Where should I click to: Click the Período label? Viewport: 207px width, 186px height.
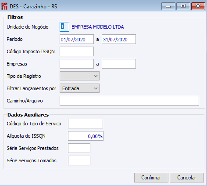[x=14, y=39]
